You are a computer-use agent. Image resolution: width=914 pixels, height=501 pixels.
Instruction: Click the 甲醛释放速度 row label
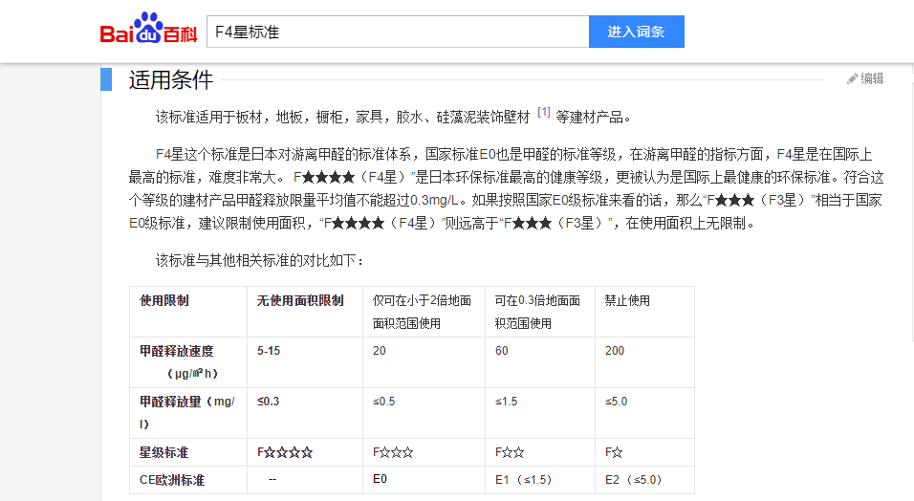click(x=176, y=351)
